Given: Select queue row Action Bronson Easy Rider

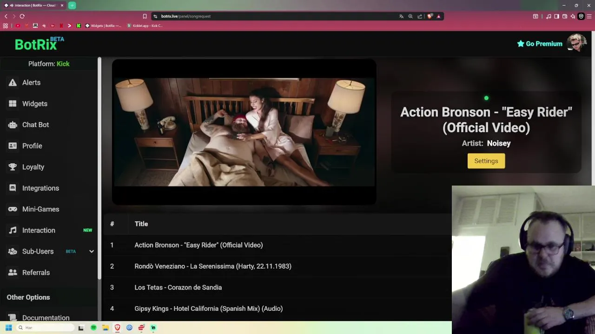Looking at the screenshot, I should click(x=278, y=245).
